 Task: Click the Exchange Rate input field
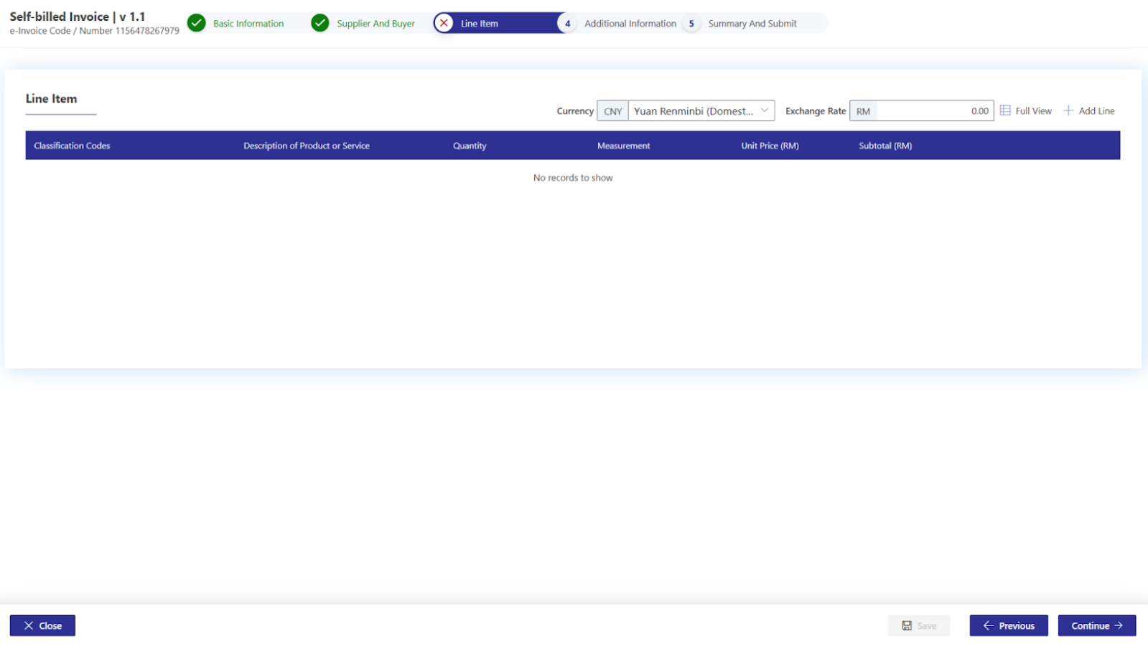point(933,111)
